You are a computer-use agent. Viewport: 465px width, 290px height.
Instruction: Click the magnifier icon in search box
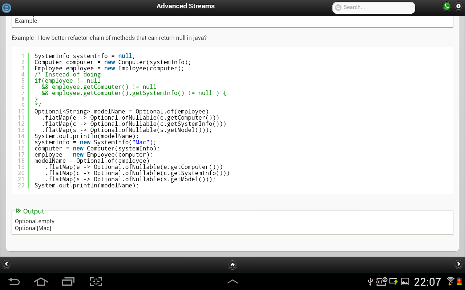coord(338,8)
